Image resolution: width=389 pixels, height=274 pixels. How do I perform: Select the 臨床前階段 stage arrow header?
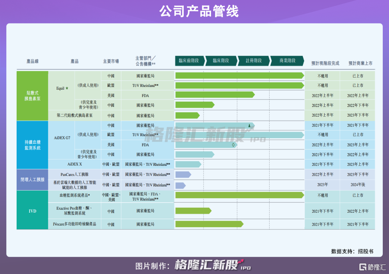tap(189, 61)
